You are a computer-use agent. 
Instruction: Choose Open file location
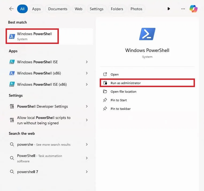coord(124,92)
